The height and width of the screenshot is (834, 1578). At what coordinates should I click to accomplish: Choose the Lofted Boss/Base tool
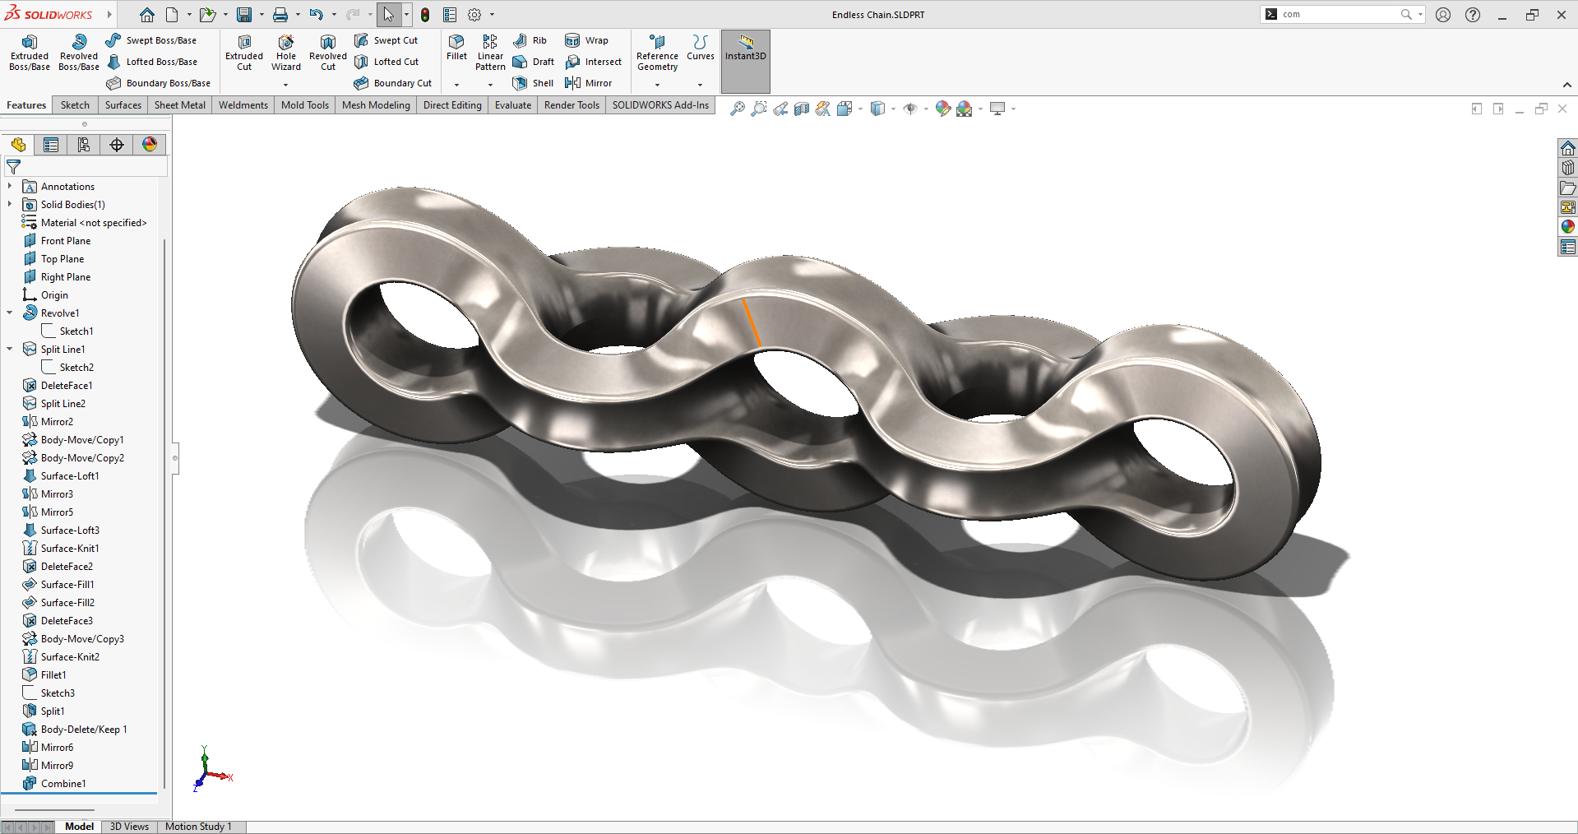pyautogui.click(x=152, y=62)
